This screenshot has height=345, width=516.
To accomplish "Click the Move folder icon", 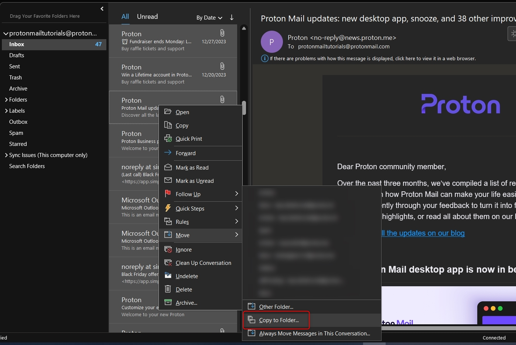I will 168,235.
